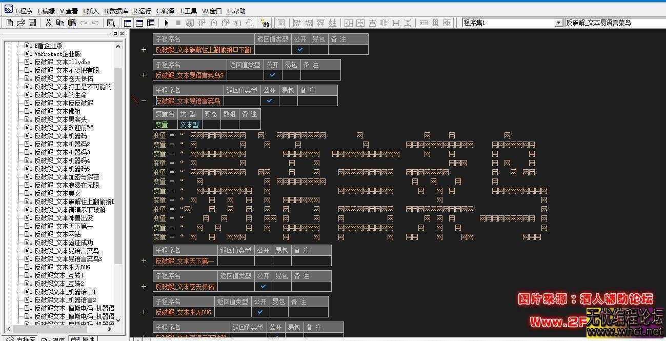Image resolution: width=666 pixels, height=341 pixels.
Task: Toggle the 公开 checkbox for 反破解_文本易语言菜鸟
Action: point(269,101)
